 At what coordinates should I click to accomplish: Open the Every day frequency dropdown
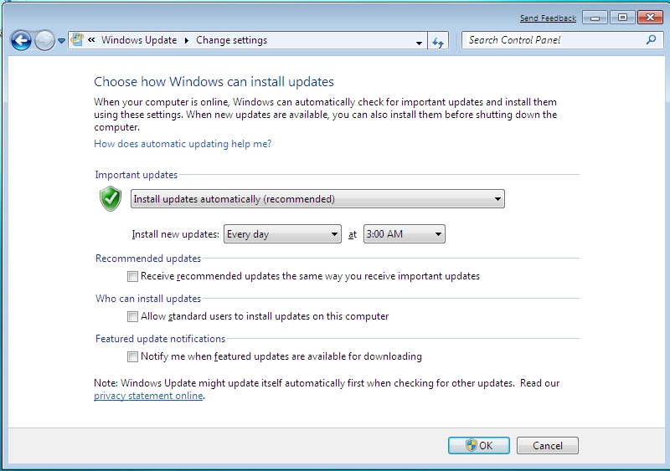(282, 234)
